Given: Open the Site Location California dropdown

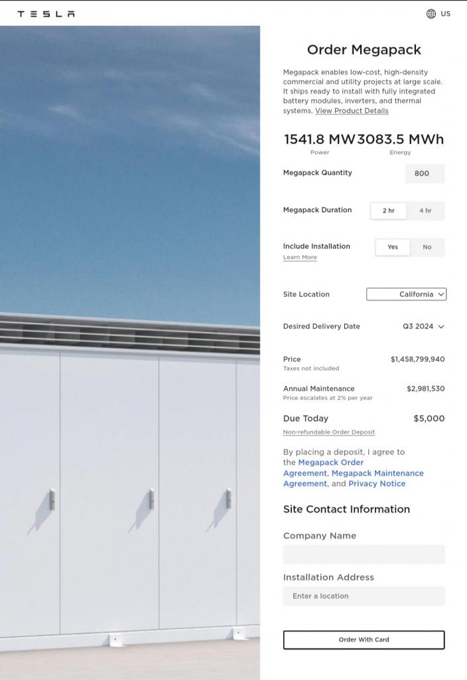Looking at the screenshot, I should click(x=407, y=294).
